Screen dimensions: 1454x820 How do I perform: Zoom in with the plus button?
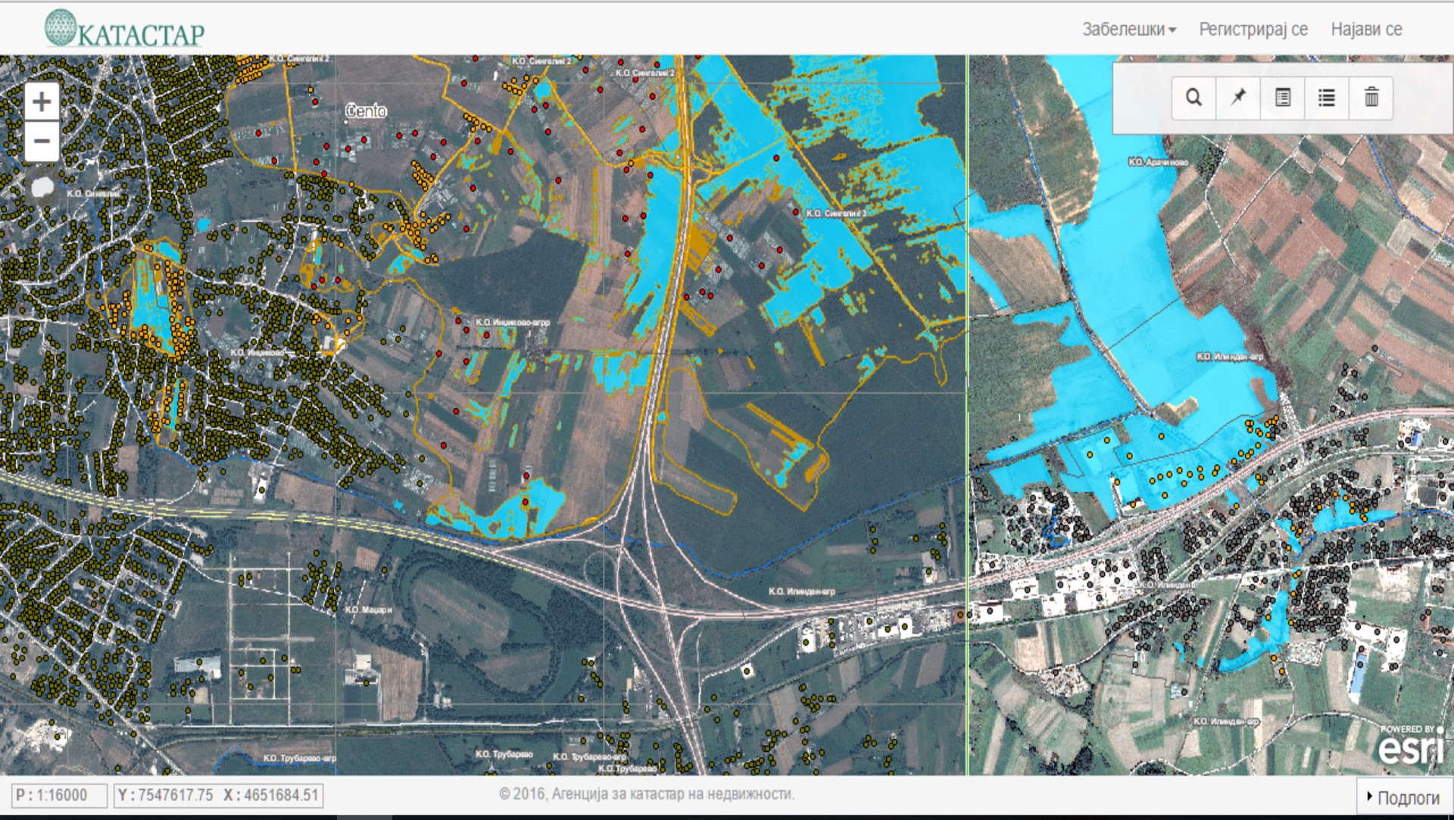(x=42, y=102)
